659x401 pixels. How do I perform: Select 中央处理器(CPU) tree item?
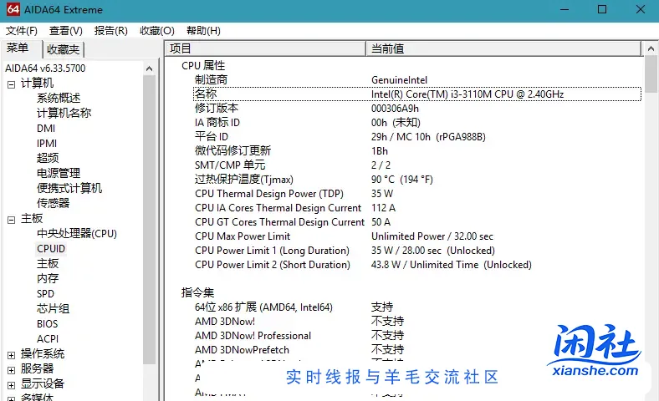(x=76, y=233)
